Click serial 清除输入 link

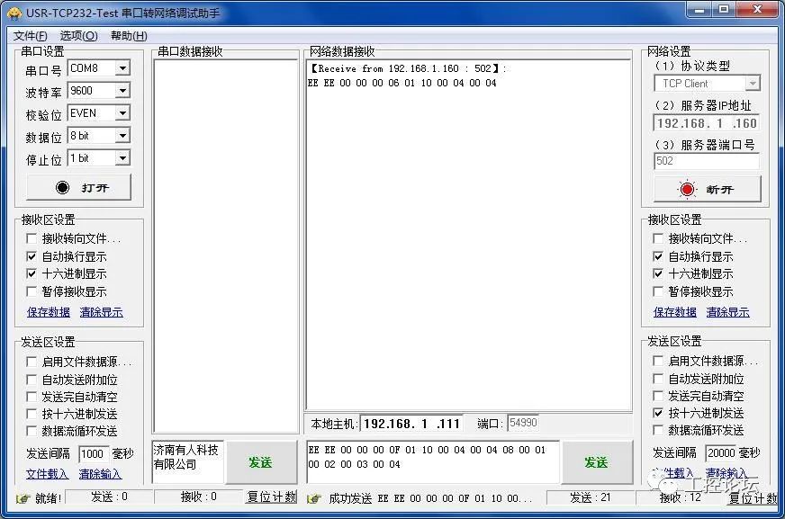100,473
